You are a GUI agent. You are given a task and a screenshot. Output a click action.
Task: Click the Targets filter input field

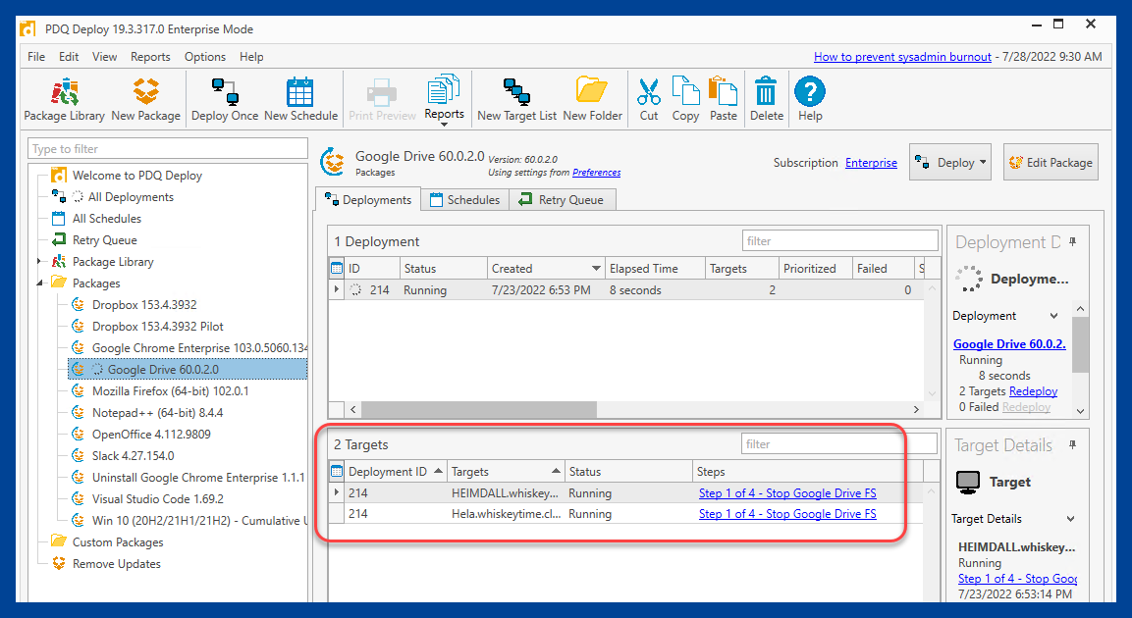839,444
